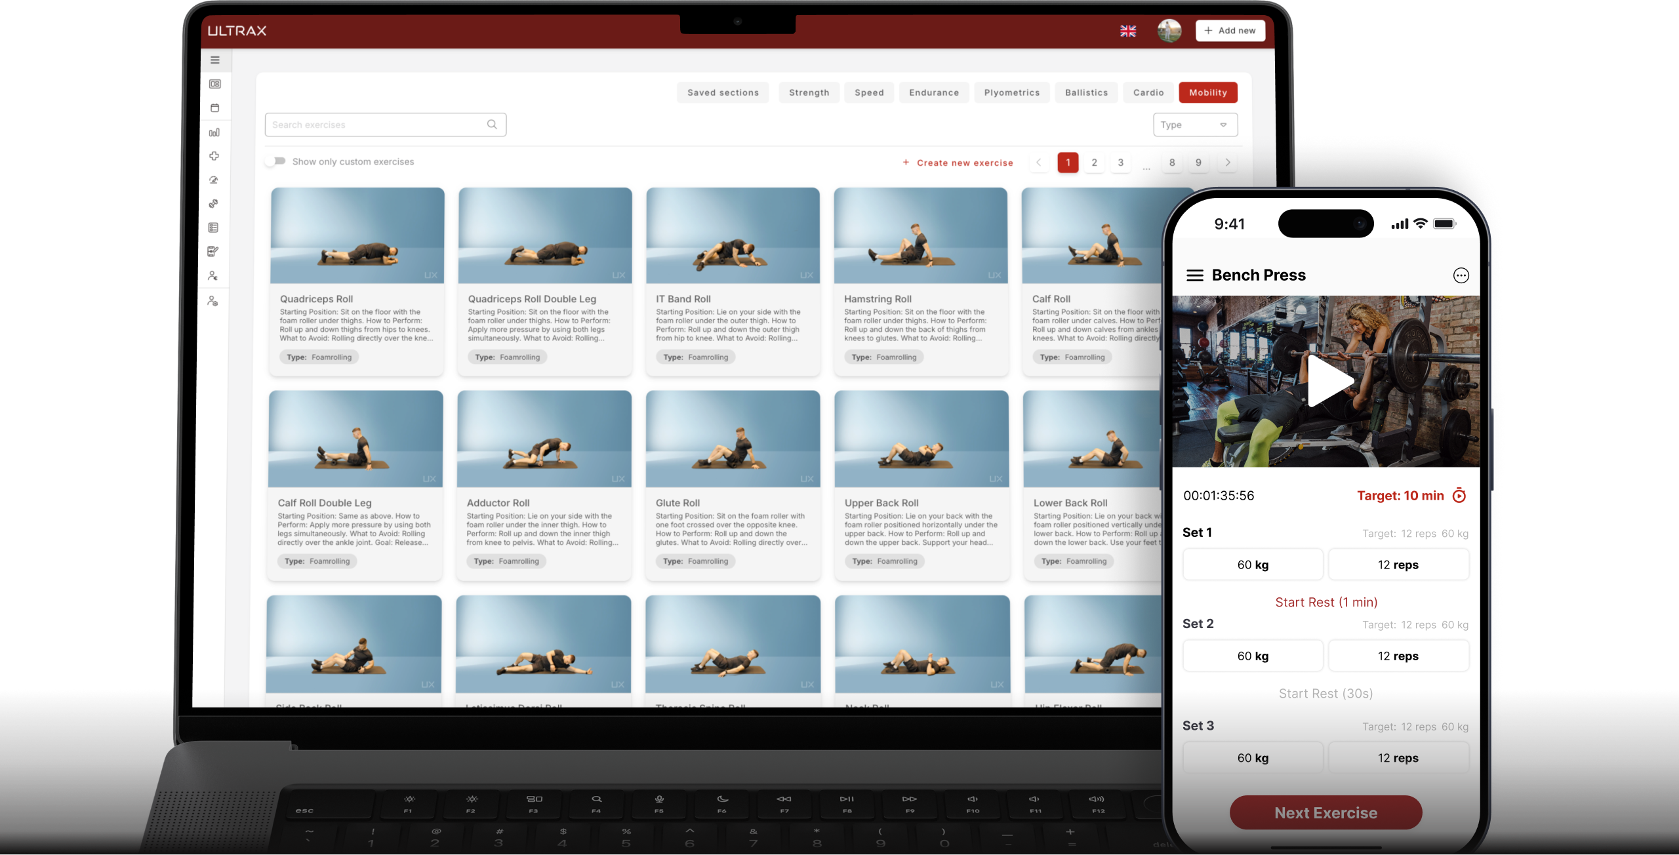Open the calendar from the sidebar

(214, 108)
